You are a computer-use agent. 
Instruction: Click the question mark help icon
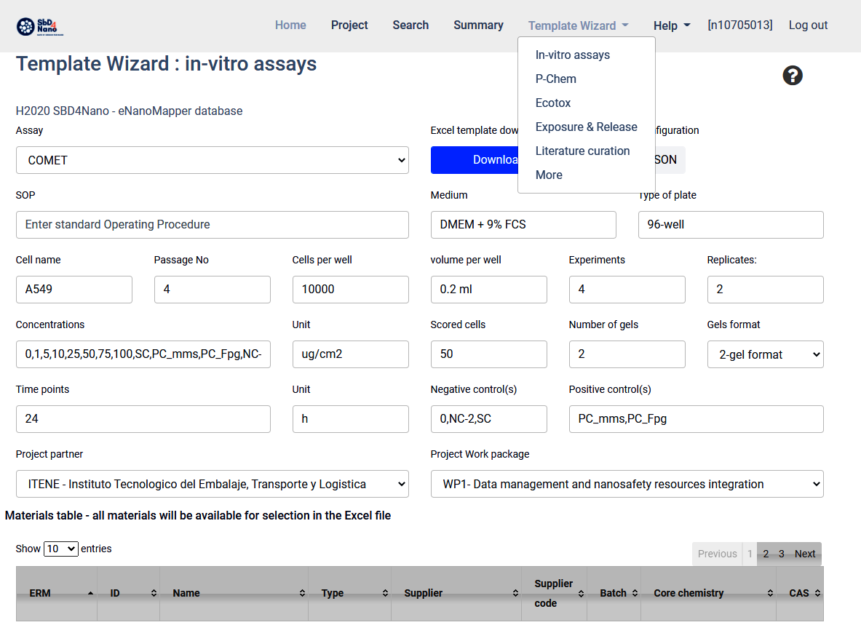pos(793,76)
